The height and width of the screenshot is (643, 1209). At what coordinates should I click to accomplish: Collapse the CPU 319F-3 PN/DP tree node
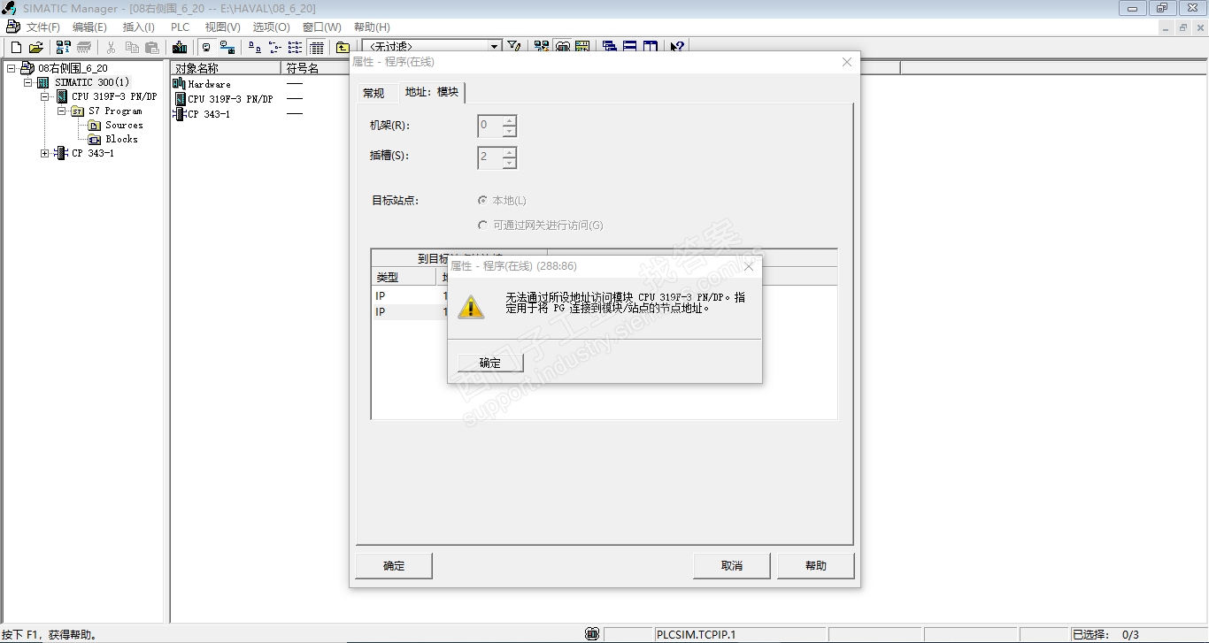pos(44,96)
